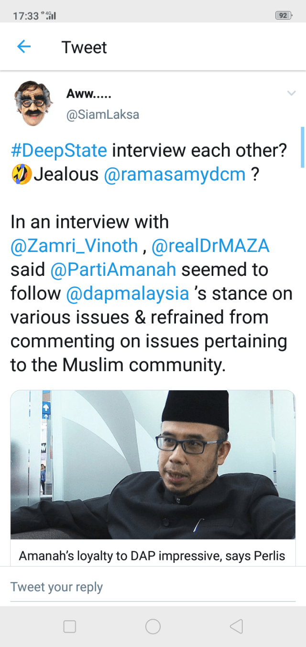Open the tweet options chevron
Image resolution: width=306 pixels, height=647 pixels.
coord(291,93)
